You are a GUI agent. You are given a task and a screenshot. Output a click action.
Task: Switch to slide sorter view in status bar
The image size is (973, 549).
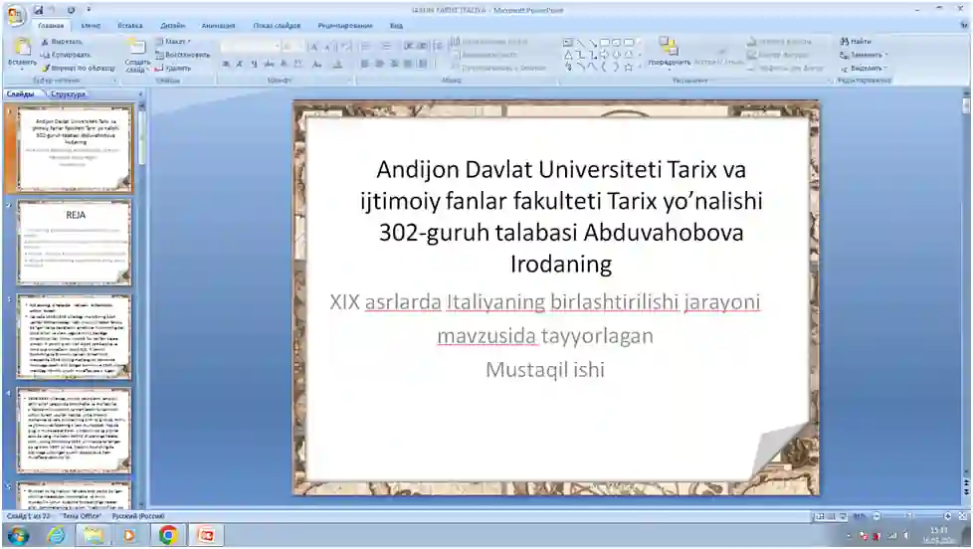pos(832,516)
